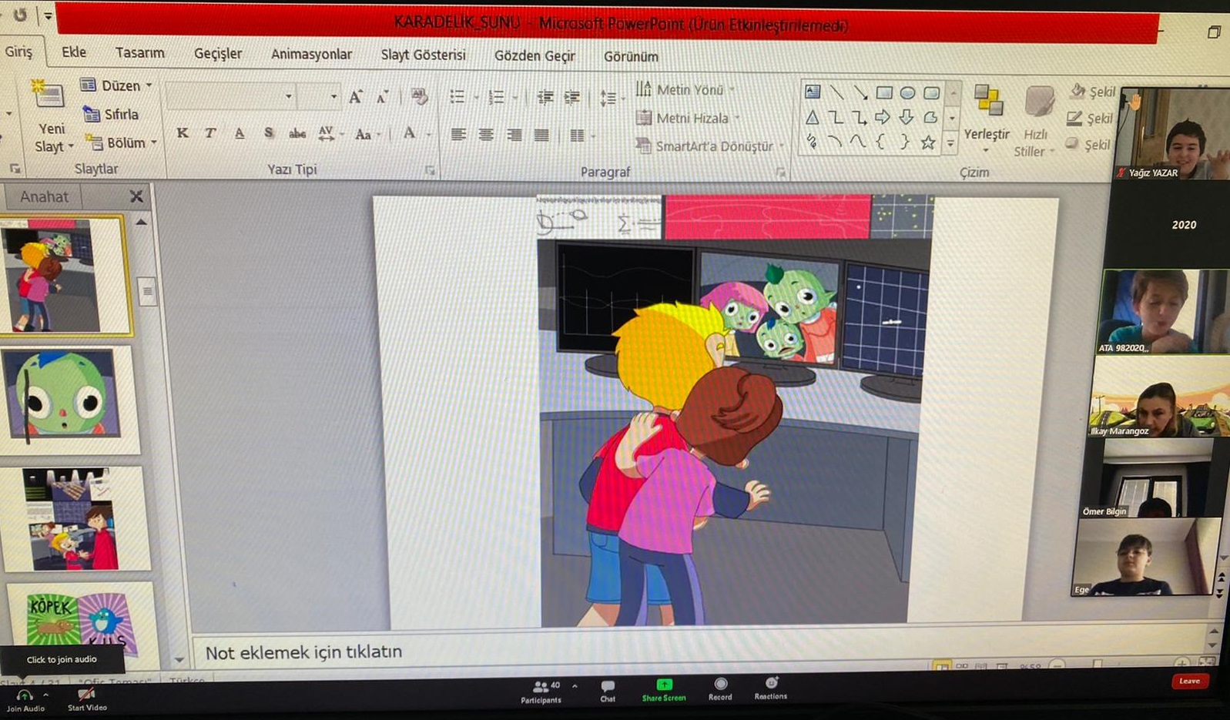Image resolution: width=1230 pixels, height=720 pixels.
Task: Choose the down block arrow shape
Action: [907, 118]
